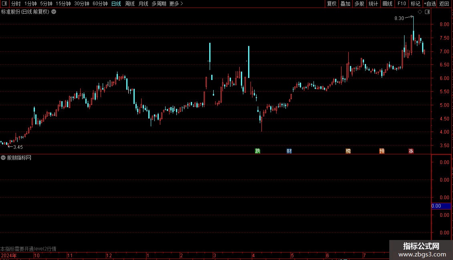This screenshot has height=260, width=453.
Task: Click month 4 on the time axis
Action: click(x=253, y=256)
